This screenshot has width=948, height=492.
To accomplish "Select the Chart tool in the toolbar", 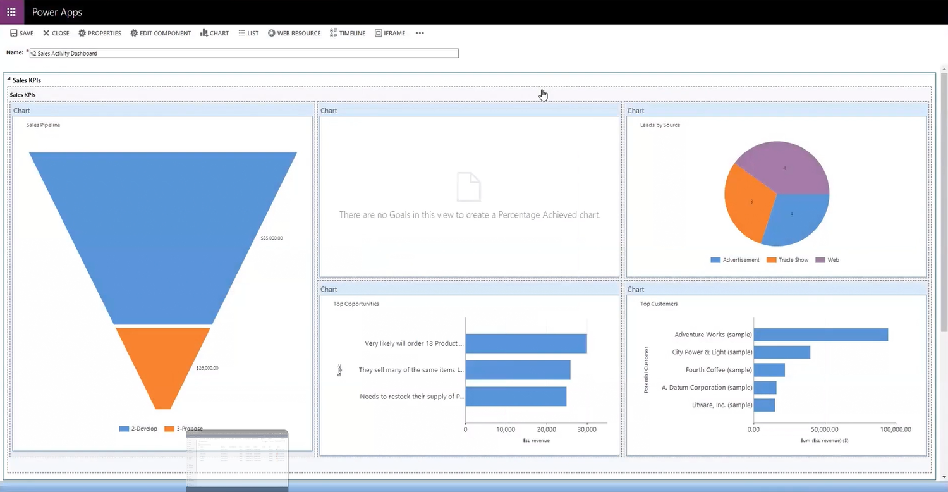I will coord(204,33).
